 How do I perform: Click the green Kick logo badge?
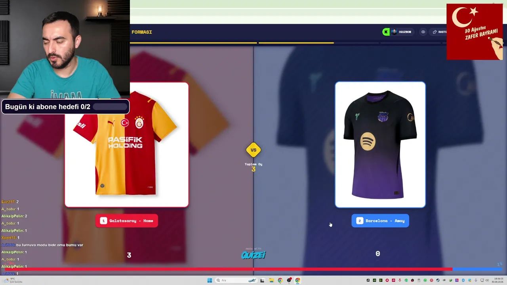[x=386, y=32]
